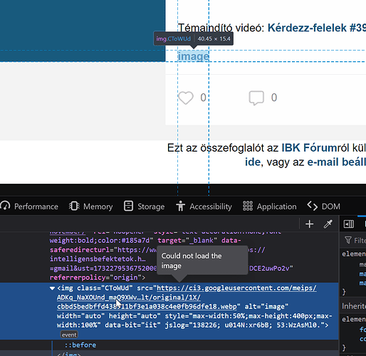Collapse the img CToWUd node
This screenshot has width=366, height=356.
pos(52,288)
